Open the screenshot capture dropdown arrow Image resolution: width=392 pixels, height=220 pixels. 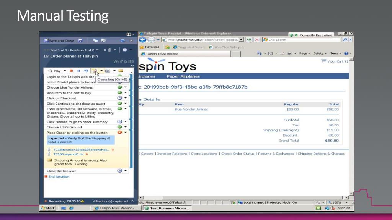114,71
